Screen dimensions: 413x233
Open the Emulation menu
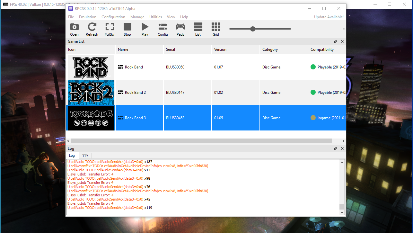coord(88,17)
